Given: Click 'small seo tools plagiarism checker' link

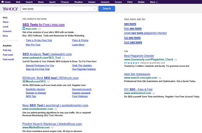Looking at the screenshot, I should [x=145, y=33].
